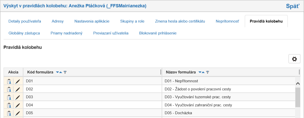The width and height of the screenshot is (304, 118).
Task: Open the filter funnel for Názov formulára
Action: pyautogui.click(x=208, y=72)
